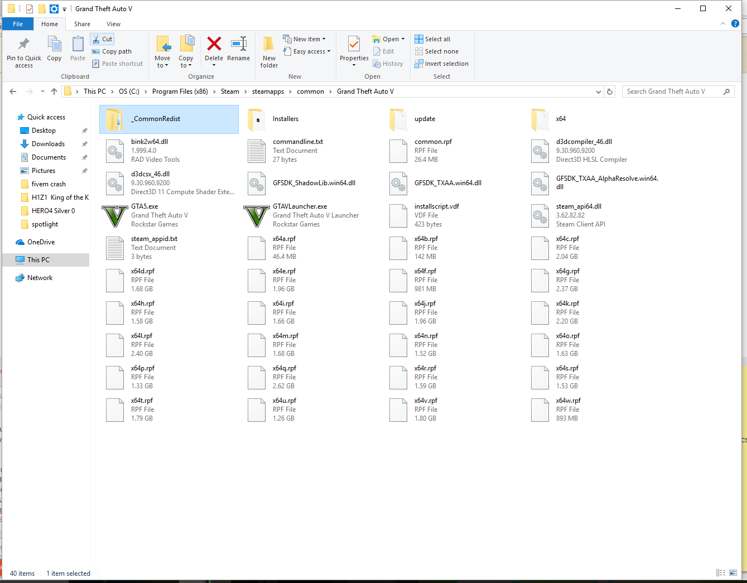Click the Properties checkmark icon

354,44
